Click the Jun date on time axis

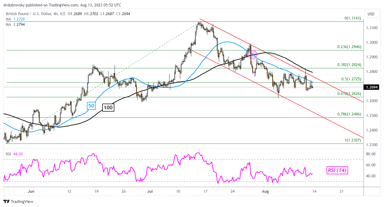click(x=31, y=191)
